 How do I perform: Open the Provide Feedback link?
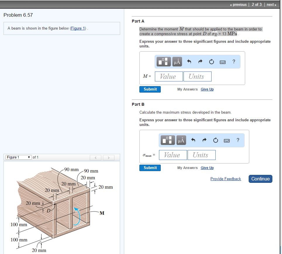coord(226,179)
